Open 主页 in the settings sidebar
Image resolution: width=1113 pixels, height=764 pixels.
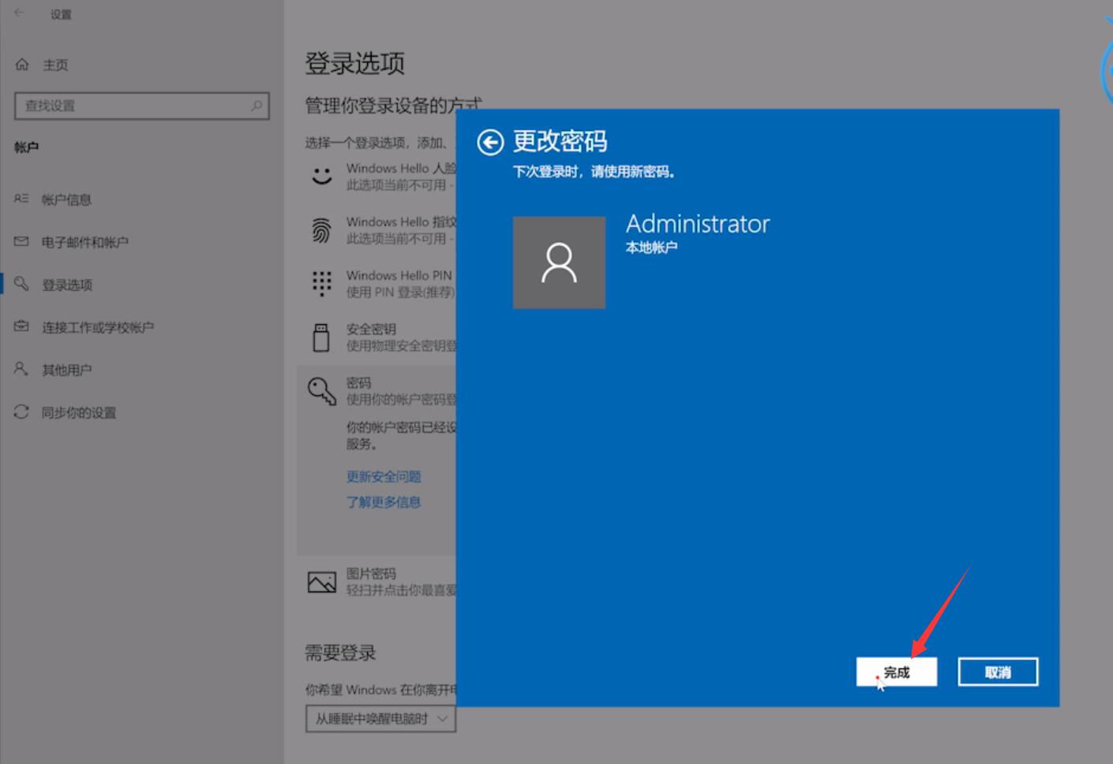click(55, 65)
